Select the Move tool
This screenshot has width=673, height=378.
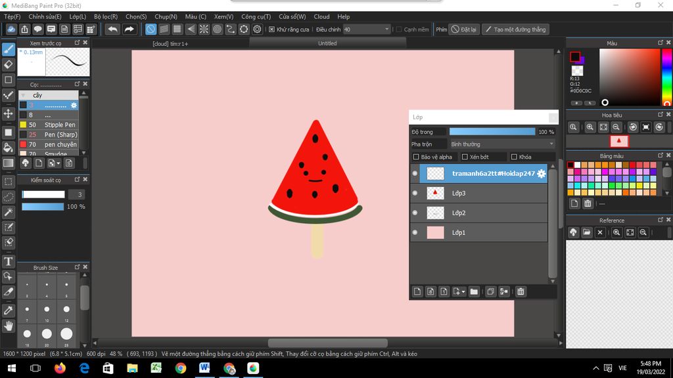click(x=9, y=114)
